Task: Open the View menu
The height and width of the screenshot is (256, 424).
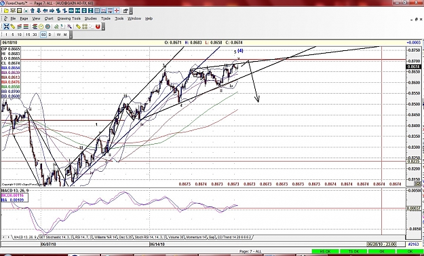Action: pos(36,18)
